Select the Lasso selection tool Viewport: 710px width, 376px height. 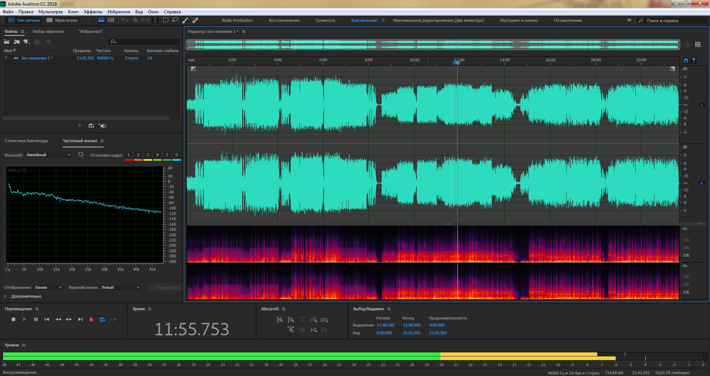click(175, 20)
